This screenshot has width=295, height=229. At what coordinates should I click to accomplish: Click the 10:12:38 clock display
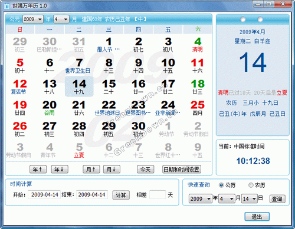253,161
